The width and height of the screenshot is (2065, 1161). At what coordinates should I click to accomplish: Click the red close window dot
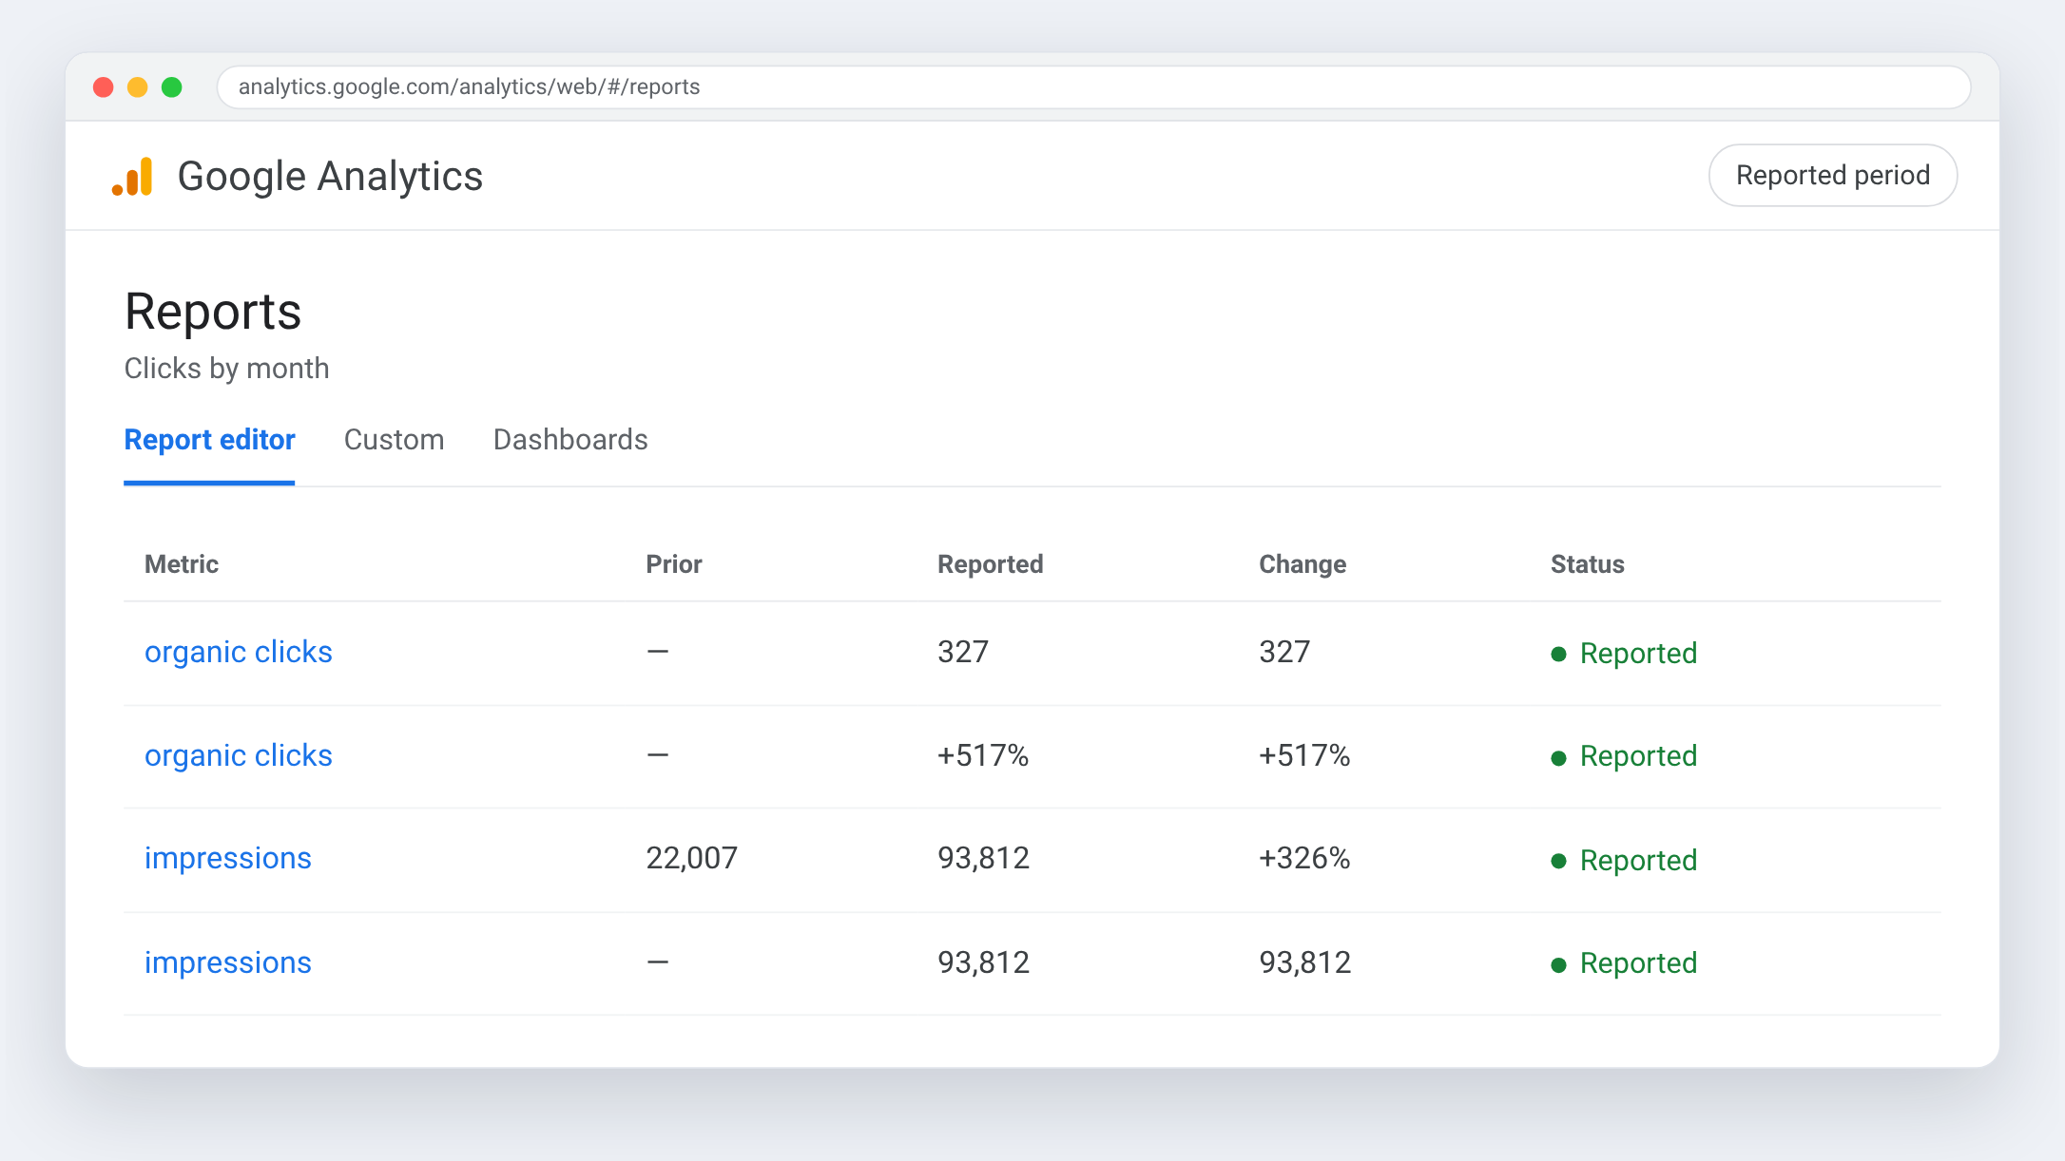(104, 87)
